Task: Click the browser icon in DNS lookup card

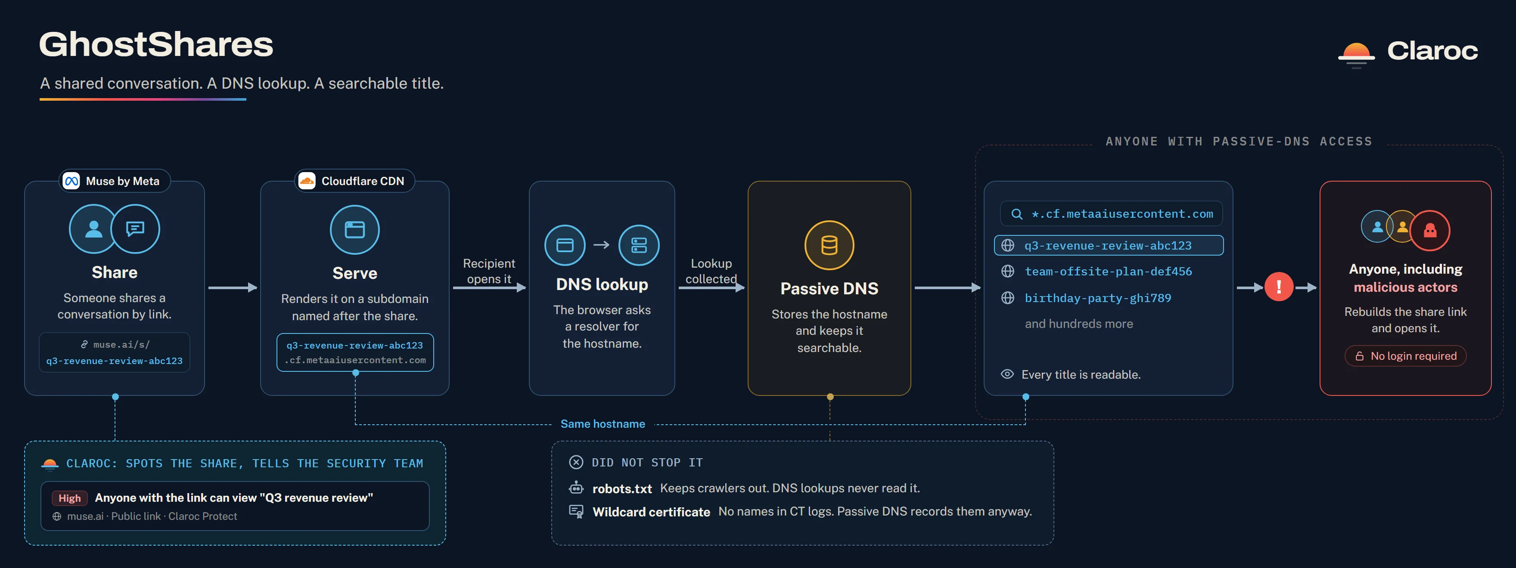Action: click(565, 245)
